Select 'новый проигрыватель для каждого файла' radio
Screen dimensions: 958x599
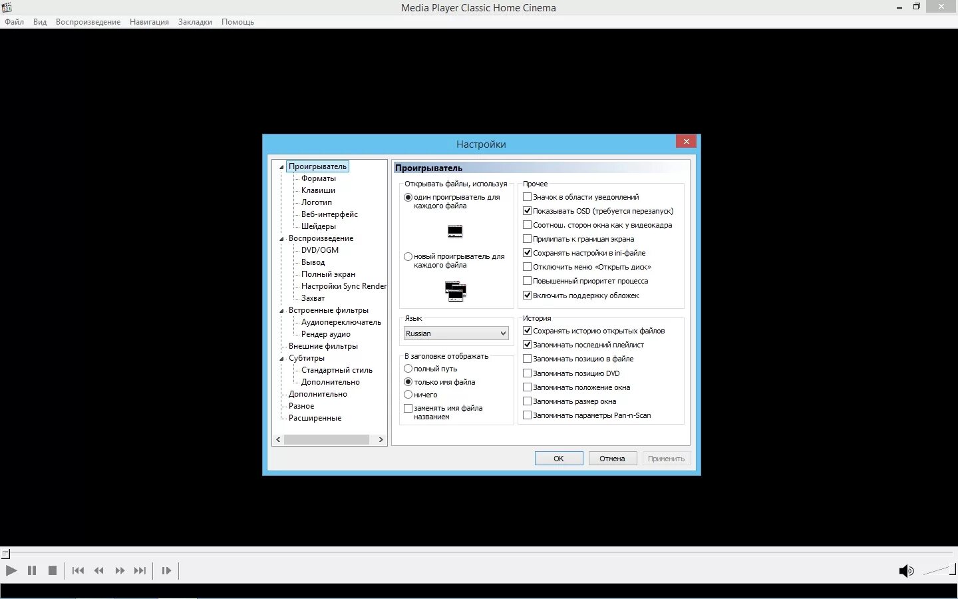pyautogui.click(x=408, y=256)
